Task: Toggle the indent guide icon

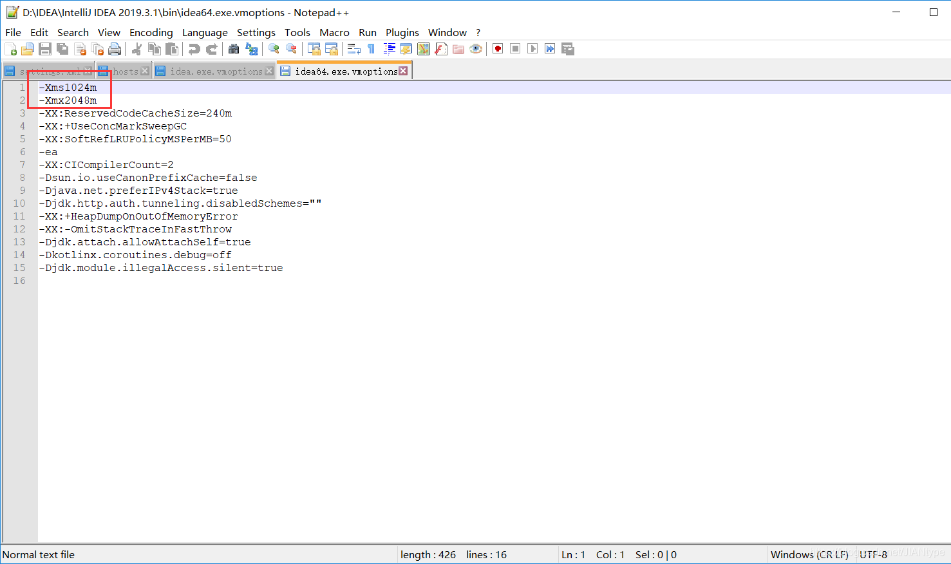Action: coord(389,49)
